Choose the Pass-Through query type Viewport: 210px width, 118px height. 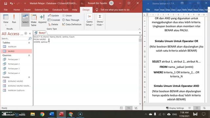click(x=71, y=20)
